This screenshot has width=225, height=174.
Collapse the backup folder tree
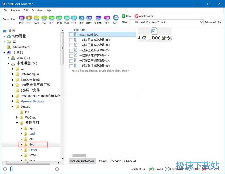(x=12, y=106)
